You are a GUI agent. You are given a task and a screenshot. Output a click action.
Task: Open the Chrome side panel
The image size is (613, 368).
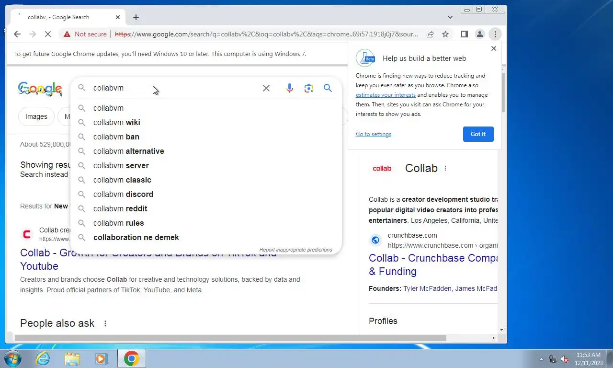click(x=464, y=34)
